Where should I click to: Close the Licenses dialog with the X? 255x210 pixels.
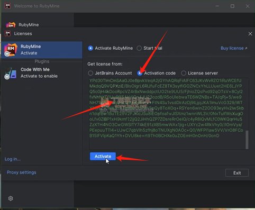click(250, 34)
